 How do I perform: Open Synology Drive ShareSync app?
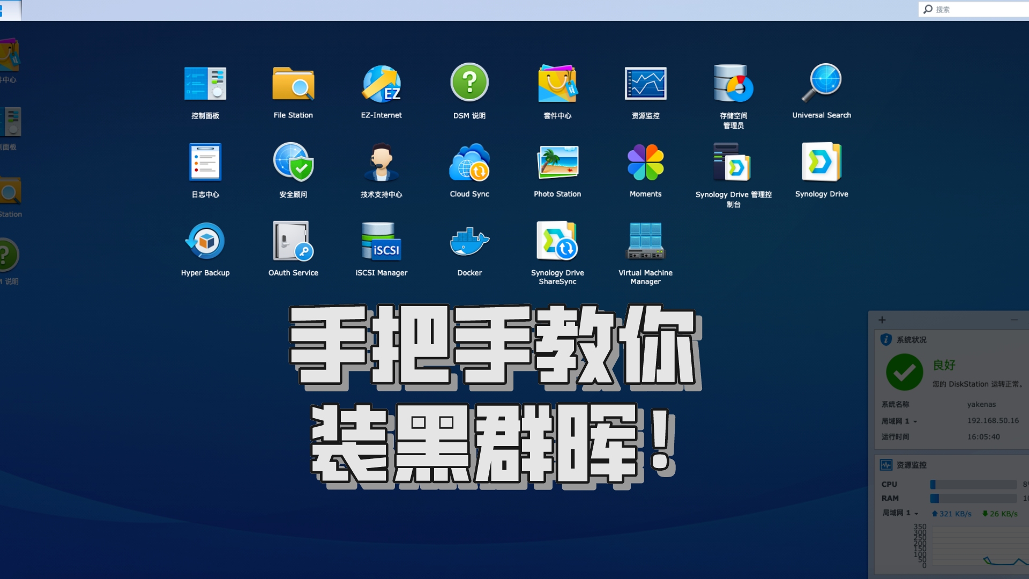(x=557, y=241)
